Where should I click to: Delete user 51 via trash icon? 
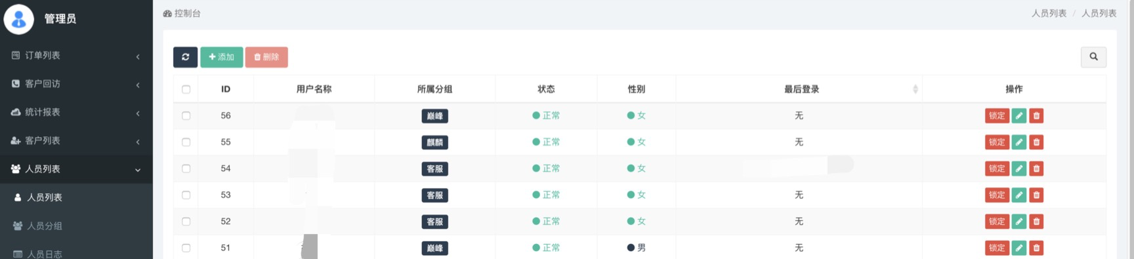point(1036,248)
